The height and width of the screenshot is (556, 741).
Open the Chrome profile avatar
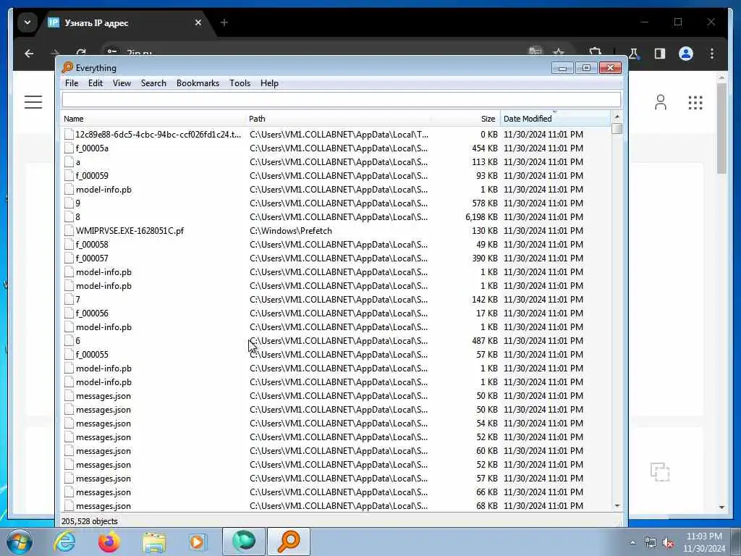tap(686, 54)
